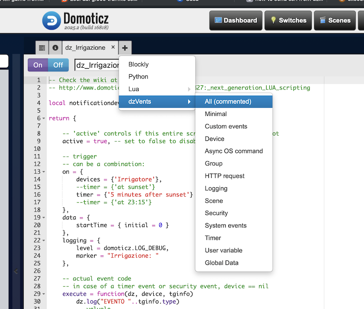This screenshot has height=309, width=364.
Task: Open the Dashboard gauge icon
Action: coord(218,20)
